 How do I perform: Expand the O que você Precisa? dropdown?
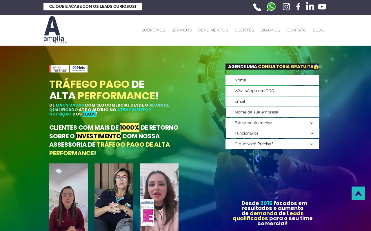[x=272, y=144]
